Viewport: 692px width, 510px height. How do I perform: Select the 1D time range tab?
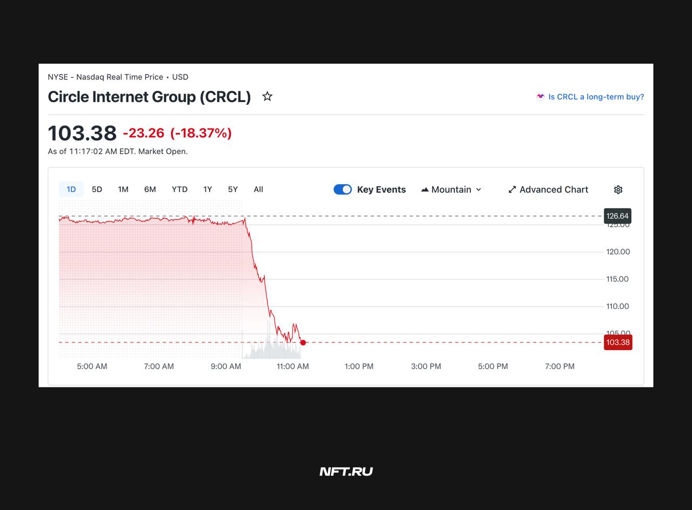point(71,189)
